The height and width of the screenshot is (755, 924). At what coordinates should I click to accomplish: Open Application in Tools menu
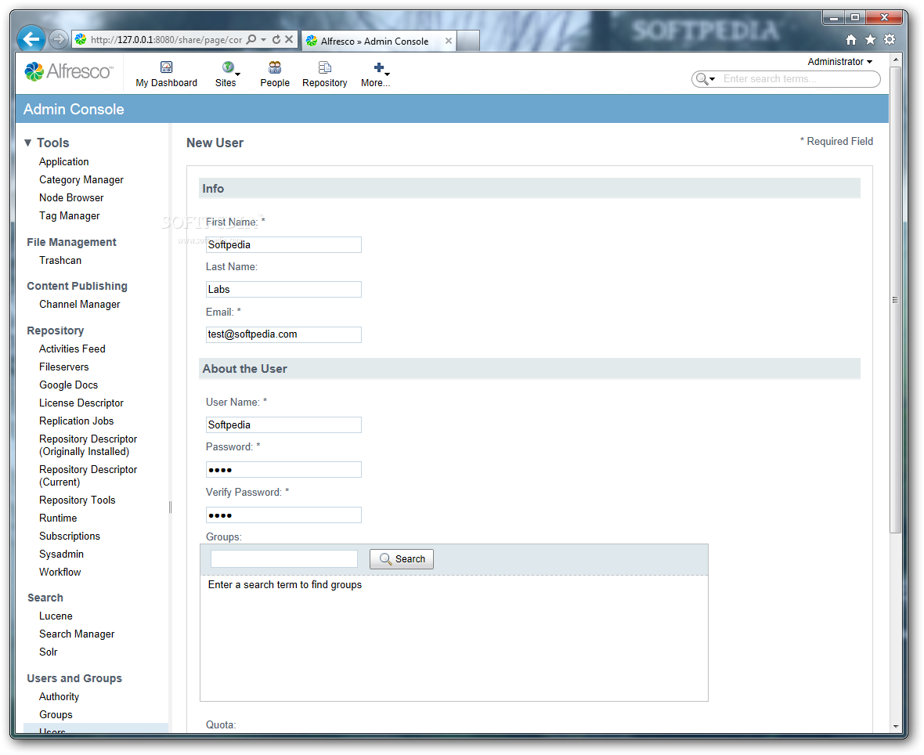[63, 161]
